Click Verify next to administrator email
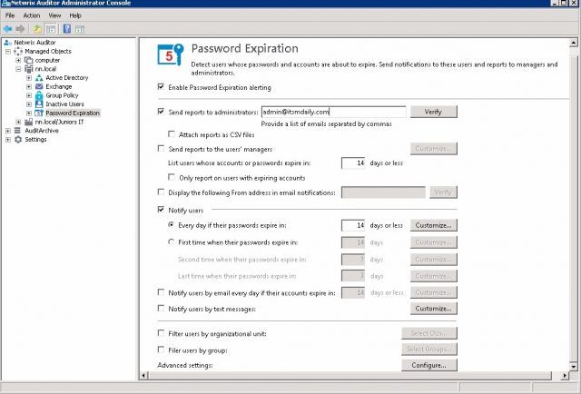This screenshot has height=394, width=581. pyautogui.click(x=434, y=112)
